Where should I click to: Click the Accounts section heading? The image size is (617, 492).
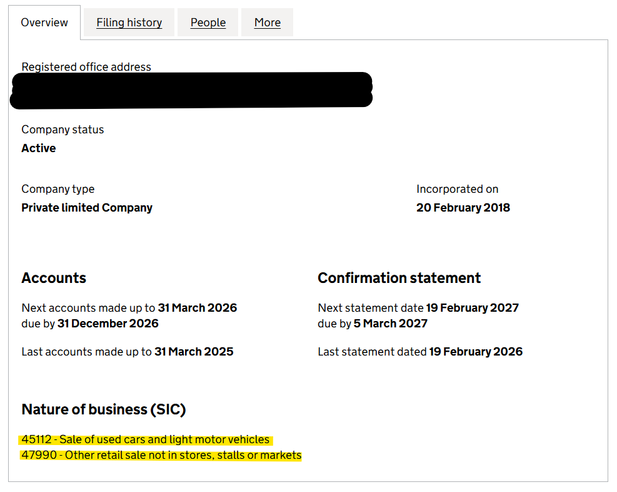click(x=54, y=278)
